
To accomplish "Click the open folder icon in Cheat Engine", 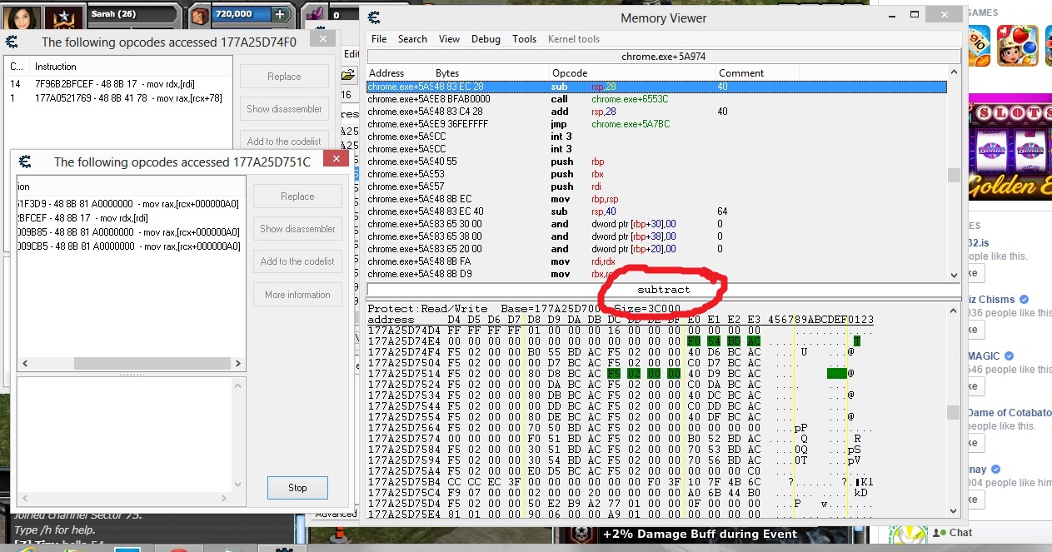I will 349,76.
